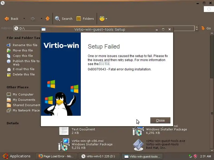Close Setup dialog with title bar X
The height and width of the screenshot is (160, 214).
coord(170,29)
